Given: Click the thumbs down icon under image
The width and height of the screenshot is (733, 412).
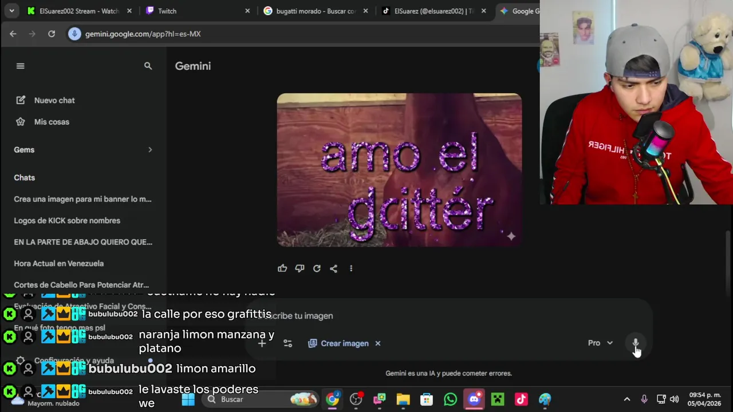Looking at the screenshot, I should [299, 268].
